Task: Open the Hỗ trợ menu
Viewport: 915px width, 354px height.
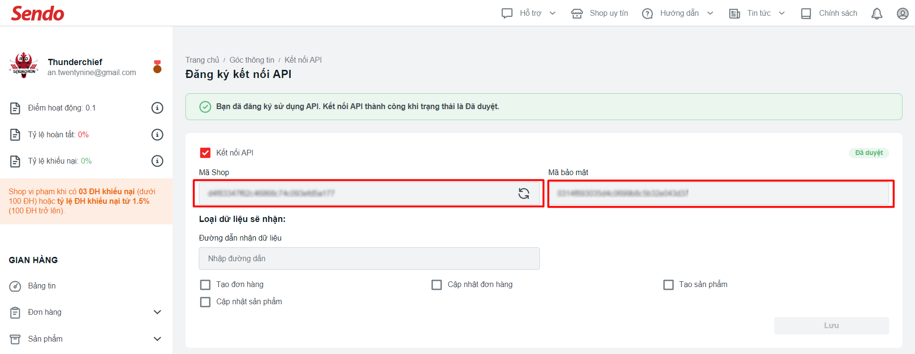Action: 530,13
